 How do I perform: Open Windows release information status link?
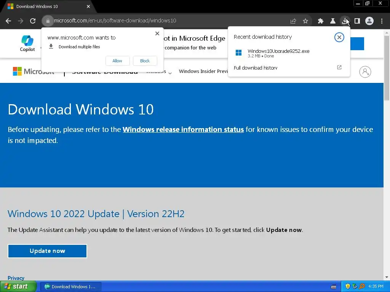tap(183, 129)
